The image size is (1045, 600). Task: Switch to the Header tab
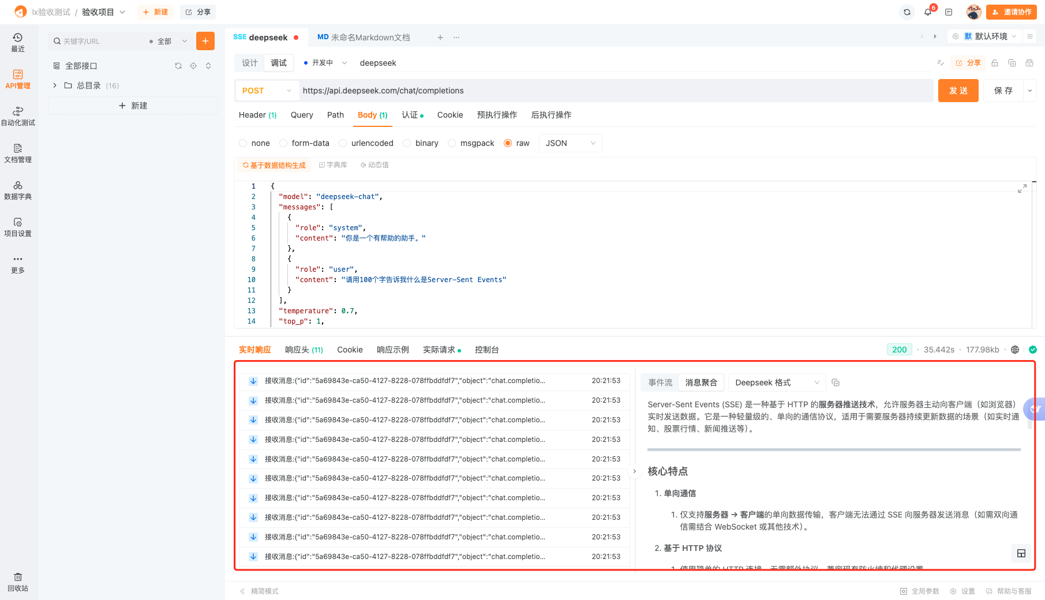[258, 115]
